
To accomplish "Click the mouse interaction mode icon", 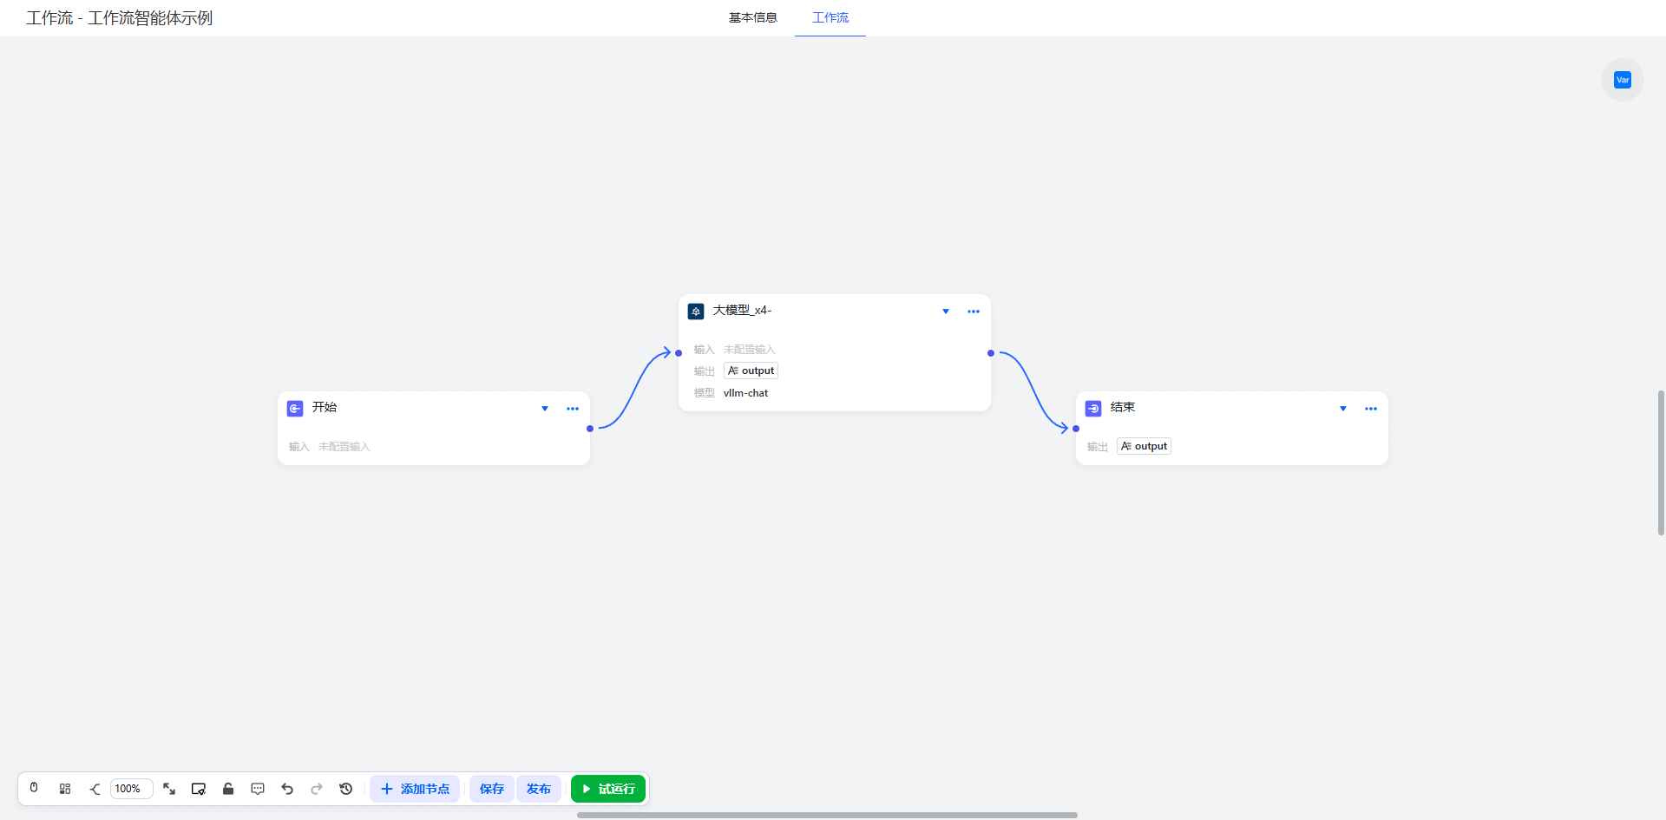I will point(34,788).
